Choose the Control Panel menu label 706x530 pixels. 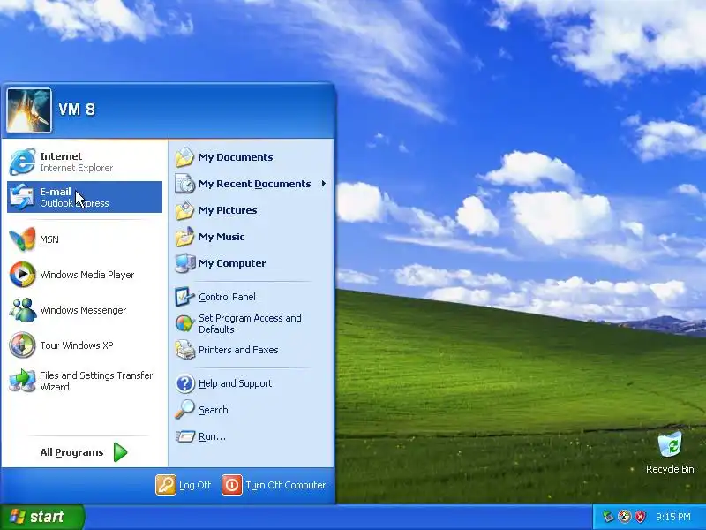point(227,297)
